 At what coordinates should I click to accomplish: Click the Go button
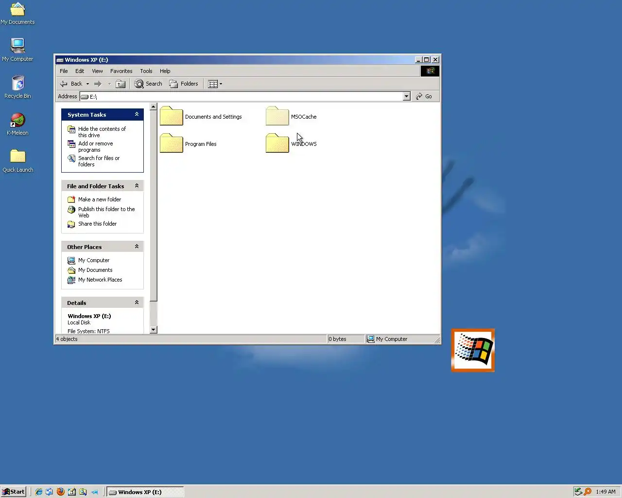point(424,96)
